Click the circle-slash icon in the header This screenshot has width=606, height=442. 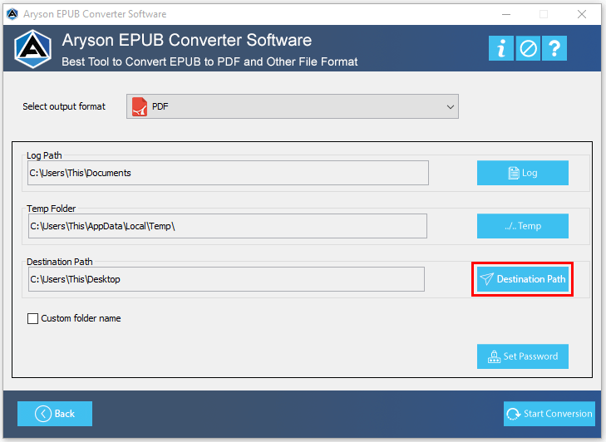528,48
